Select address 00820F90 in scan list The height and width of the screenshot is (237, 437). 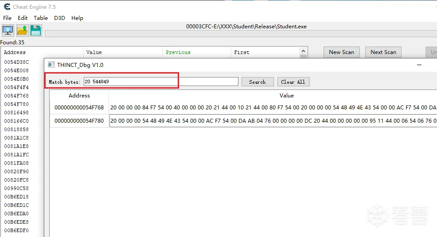(x=16, y=171)
